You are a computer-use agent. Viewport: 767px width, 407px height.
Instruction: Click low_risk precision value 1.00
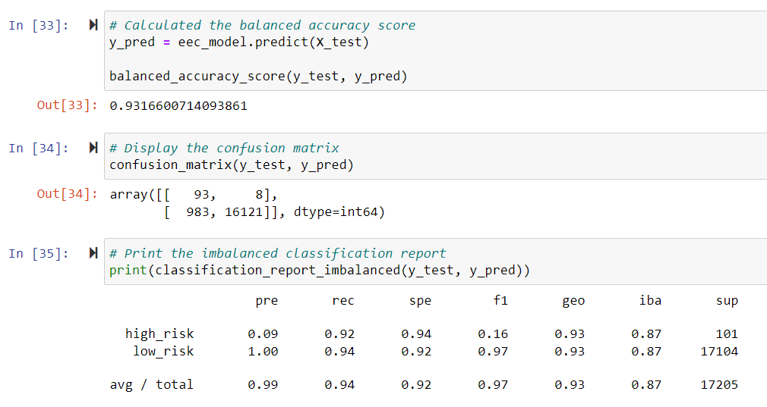coord(263,352)
